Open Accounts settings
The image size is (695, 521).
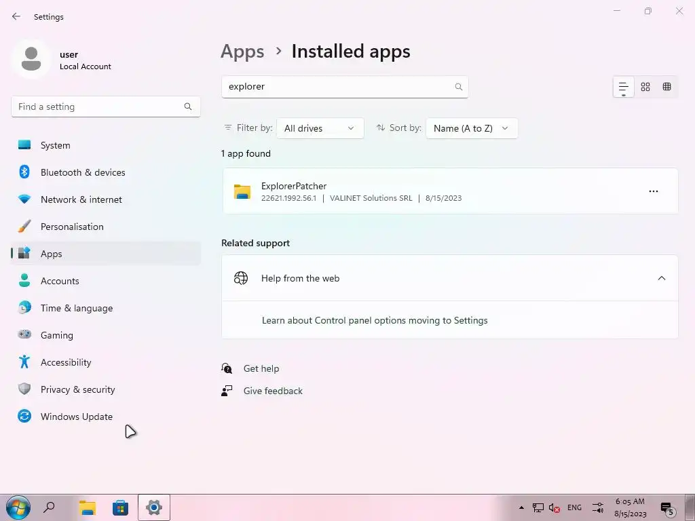(105, 281)
